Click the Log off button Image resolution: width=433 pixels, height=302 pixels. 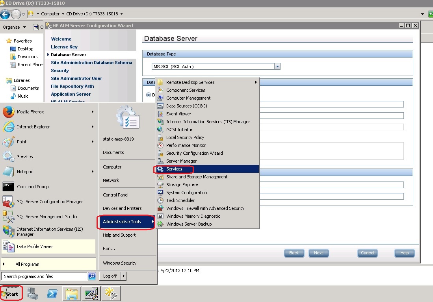pos(110,276)
